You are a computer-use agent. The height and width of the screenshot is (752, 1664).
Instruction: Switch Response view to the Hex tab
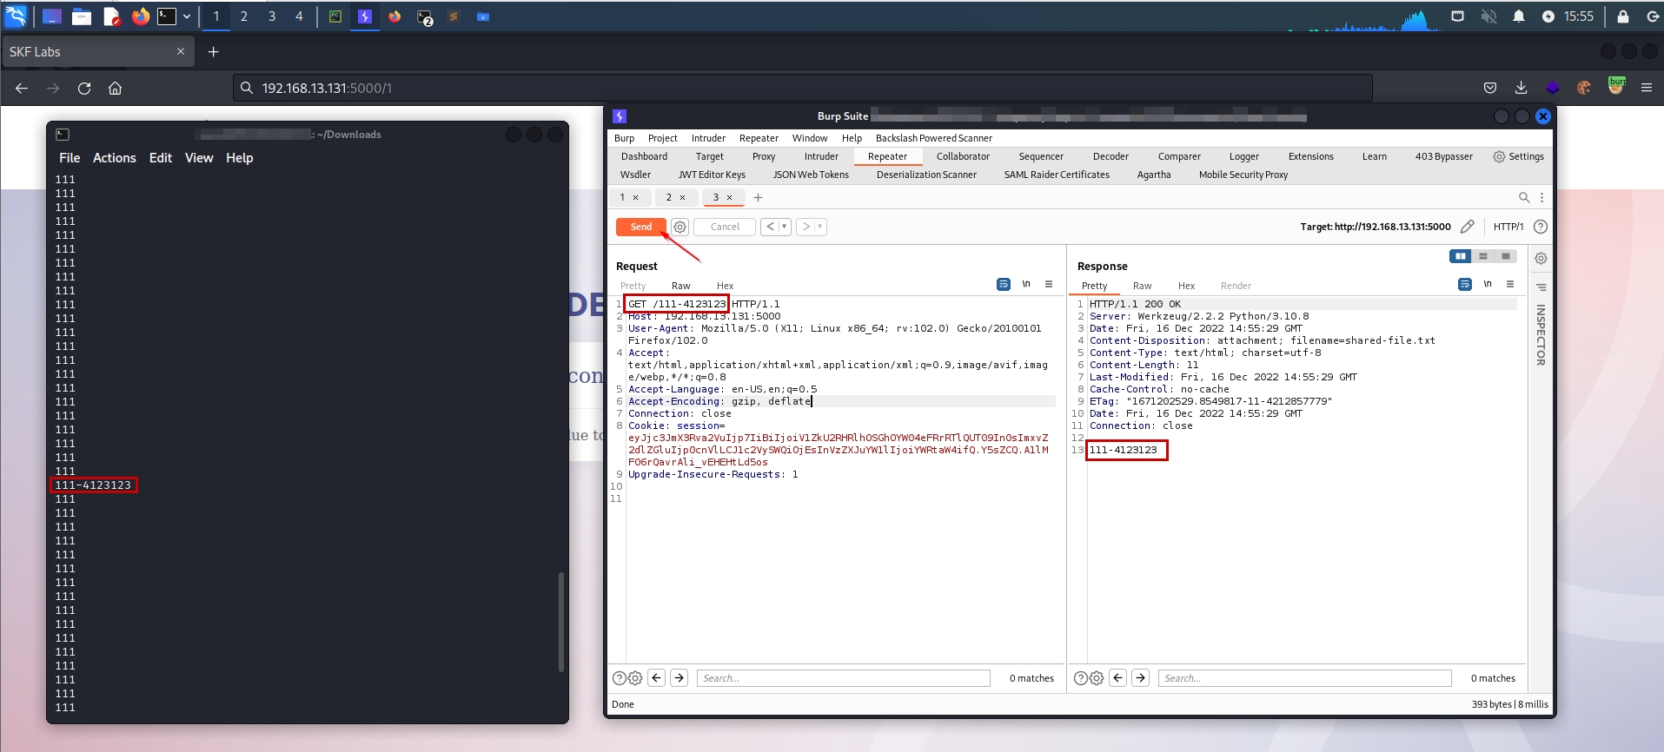pyautogui.click(x=1186, y=286)
